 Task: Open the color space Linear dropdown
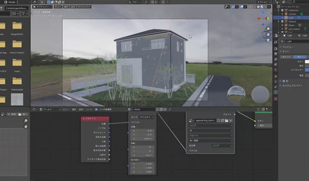pyautogui.click(x=222, y=146)
